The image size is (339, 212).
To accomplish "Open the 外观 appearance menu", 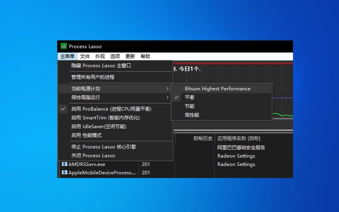I will coord(100,56).
